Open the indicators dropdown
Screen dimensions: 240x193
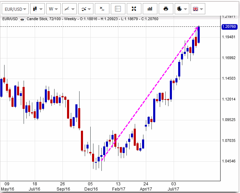point(86,9)
